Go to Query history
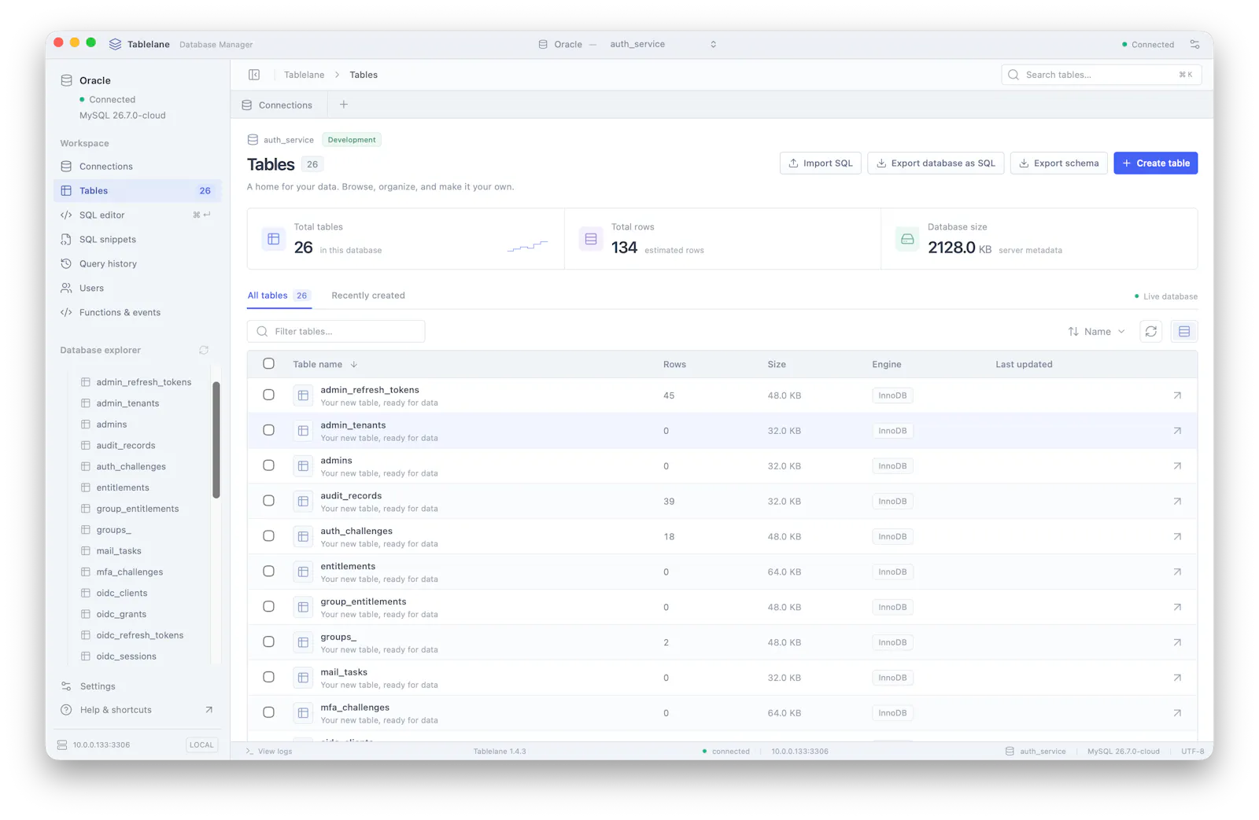This screenshot has height=820, width=1259. pos(137,263)
